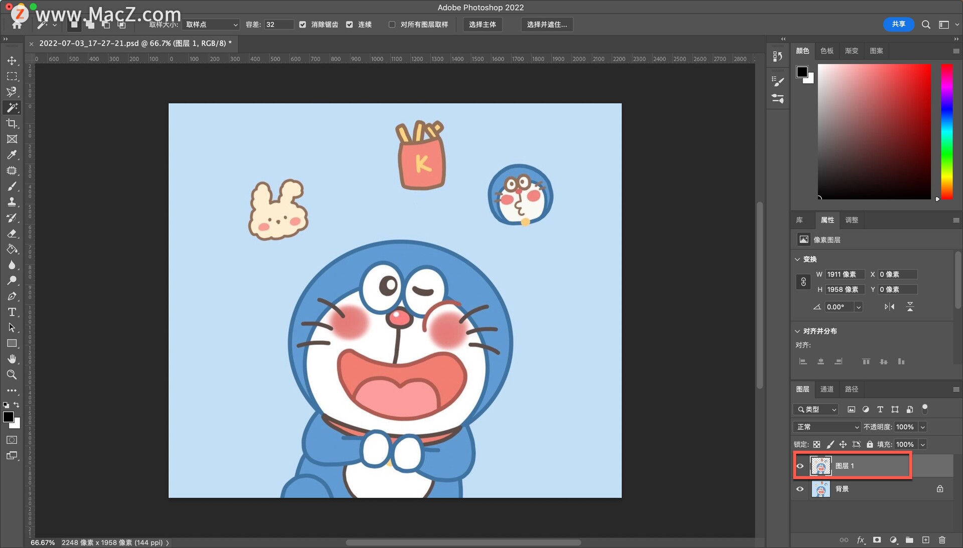Image resolution: width=963 pixels, height=548 pixels.
Task: Select the Magic Wand tool
Action: click(x=12, y=107)
